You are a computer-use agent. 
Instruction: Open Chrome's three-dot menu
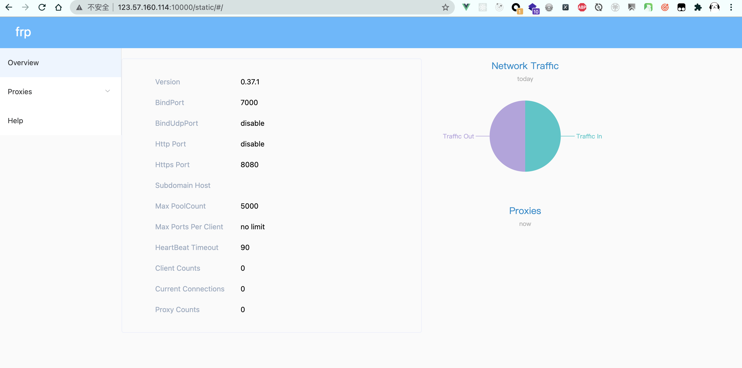point(731,7)
